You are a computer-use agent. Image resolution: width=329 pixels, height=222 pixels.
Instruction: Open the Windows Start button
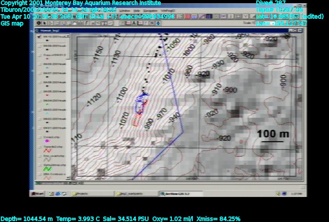[x=37, y=194]
